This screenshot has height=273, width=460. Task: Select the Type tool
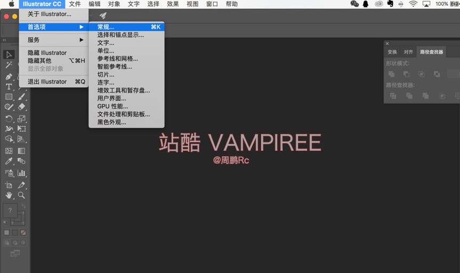click(9, 87)
